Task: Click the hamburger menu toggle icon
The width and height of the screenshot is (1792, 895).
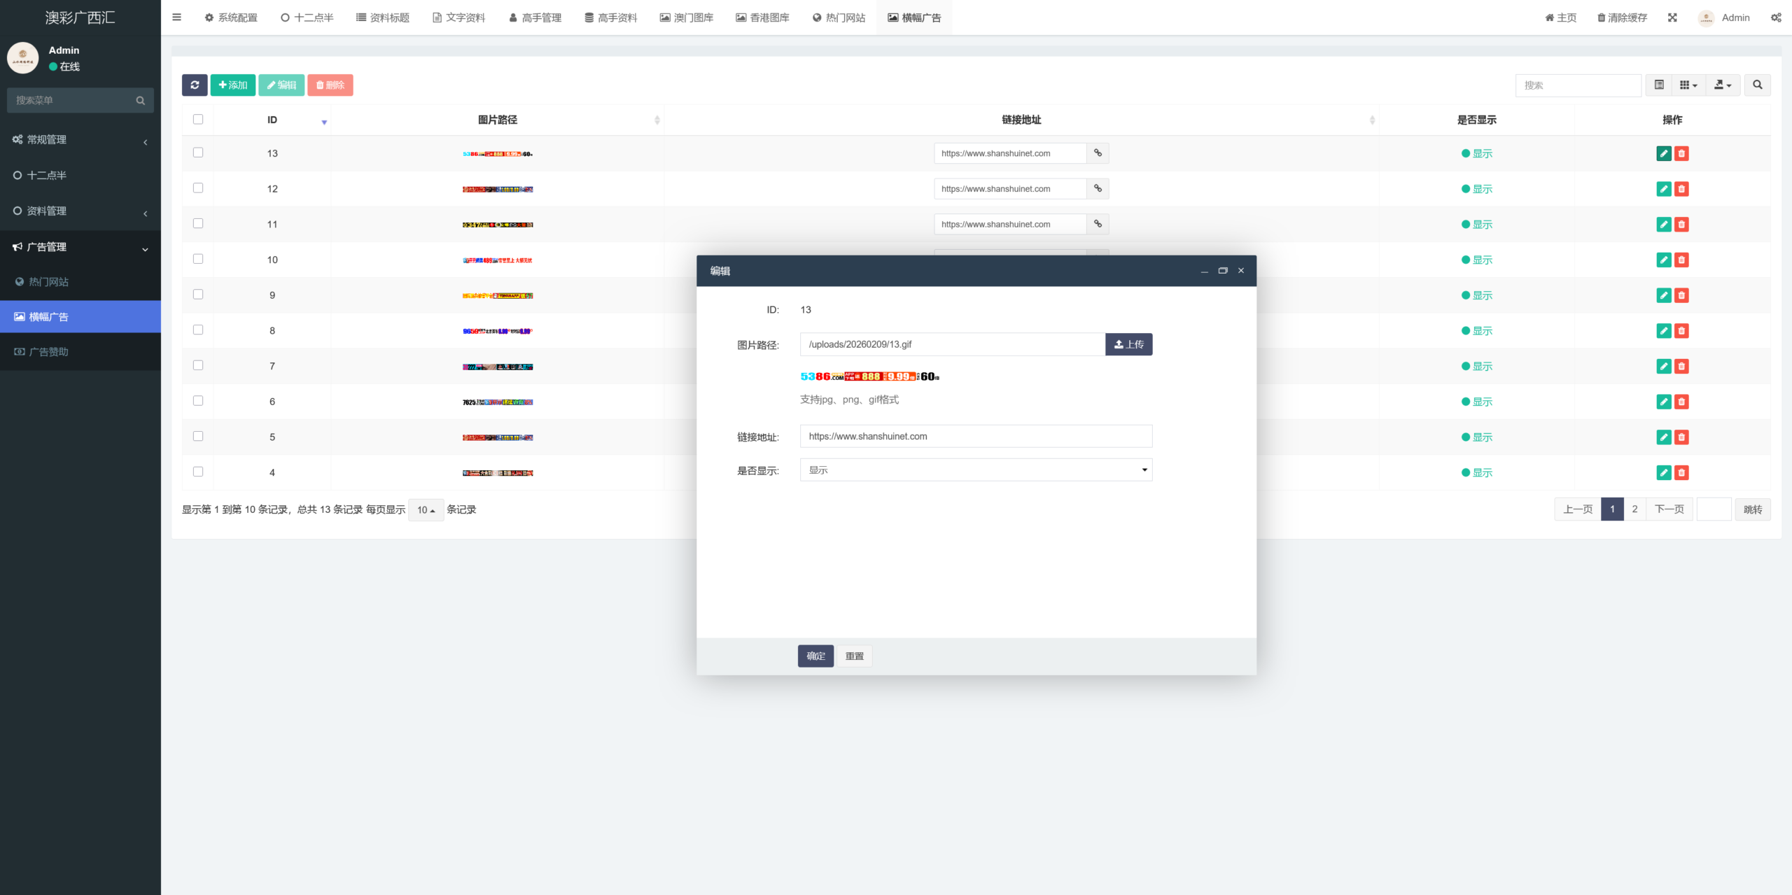Action: (x=176, y=17)
